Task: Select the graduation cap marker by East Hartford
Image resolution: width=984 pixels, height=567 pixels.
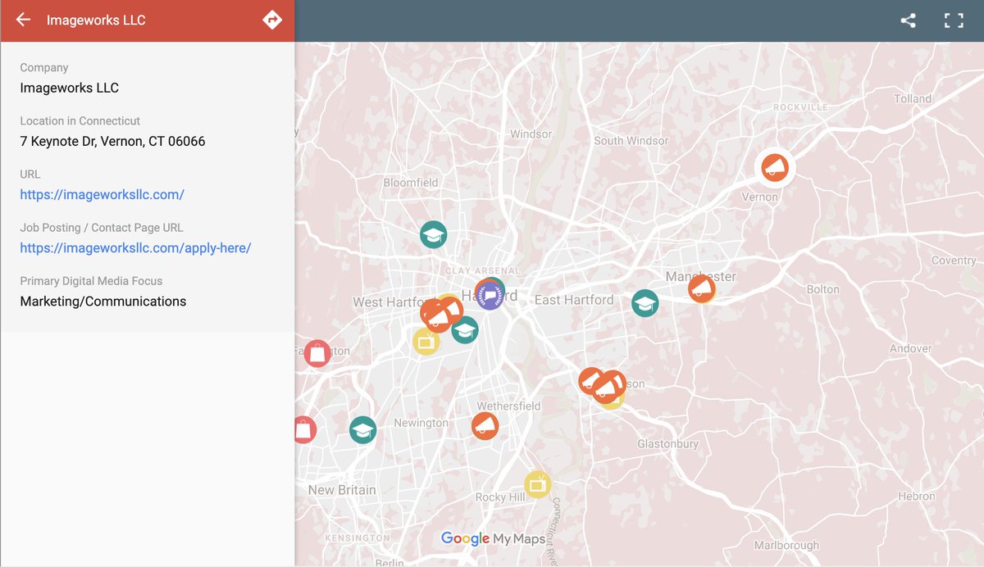Action: click(x=645, y=303)
